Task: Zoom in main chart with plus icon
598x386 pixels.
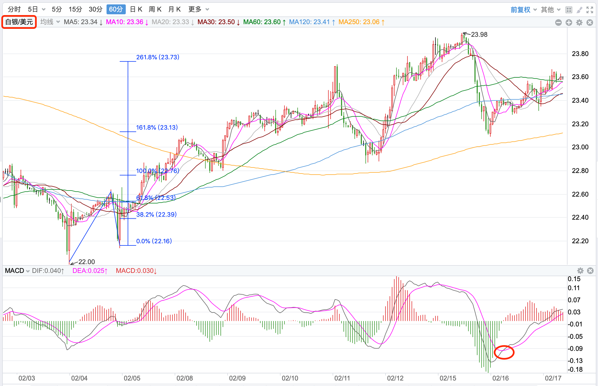Action: 569,23
